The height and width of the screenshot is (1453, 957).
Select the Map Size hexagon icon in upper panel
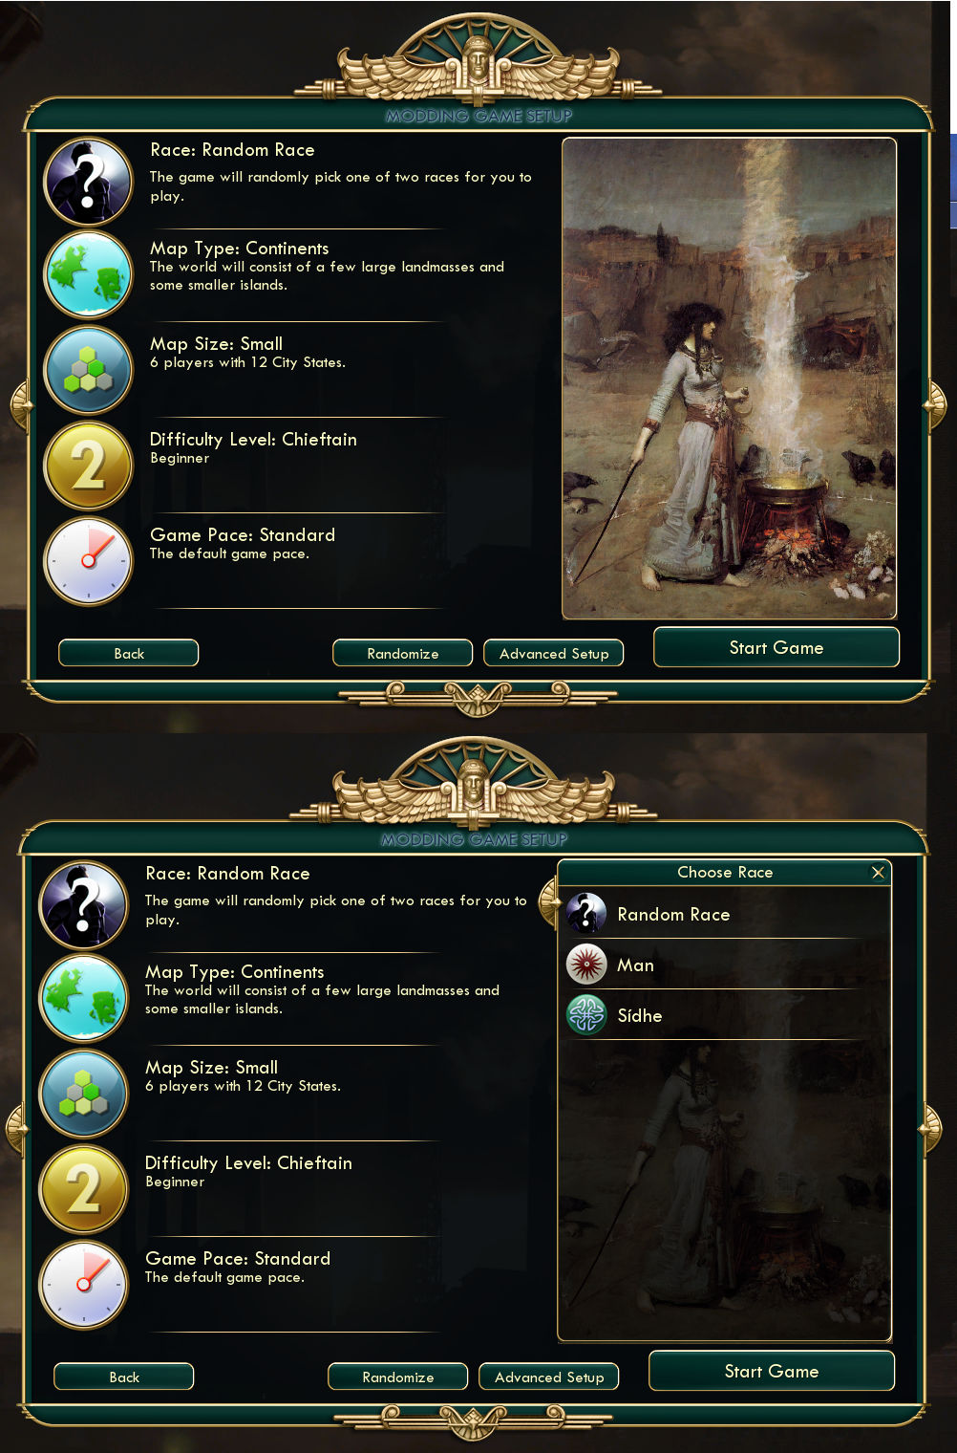click(x=88, y=370)
